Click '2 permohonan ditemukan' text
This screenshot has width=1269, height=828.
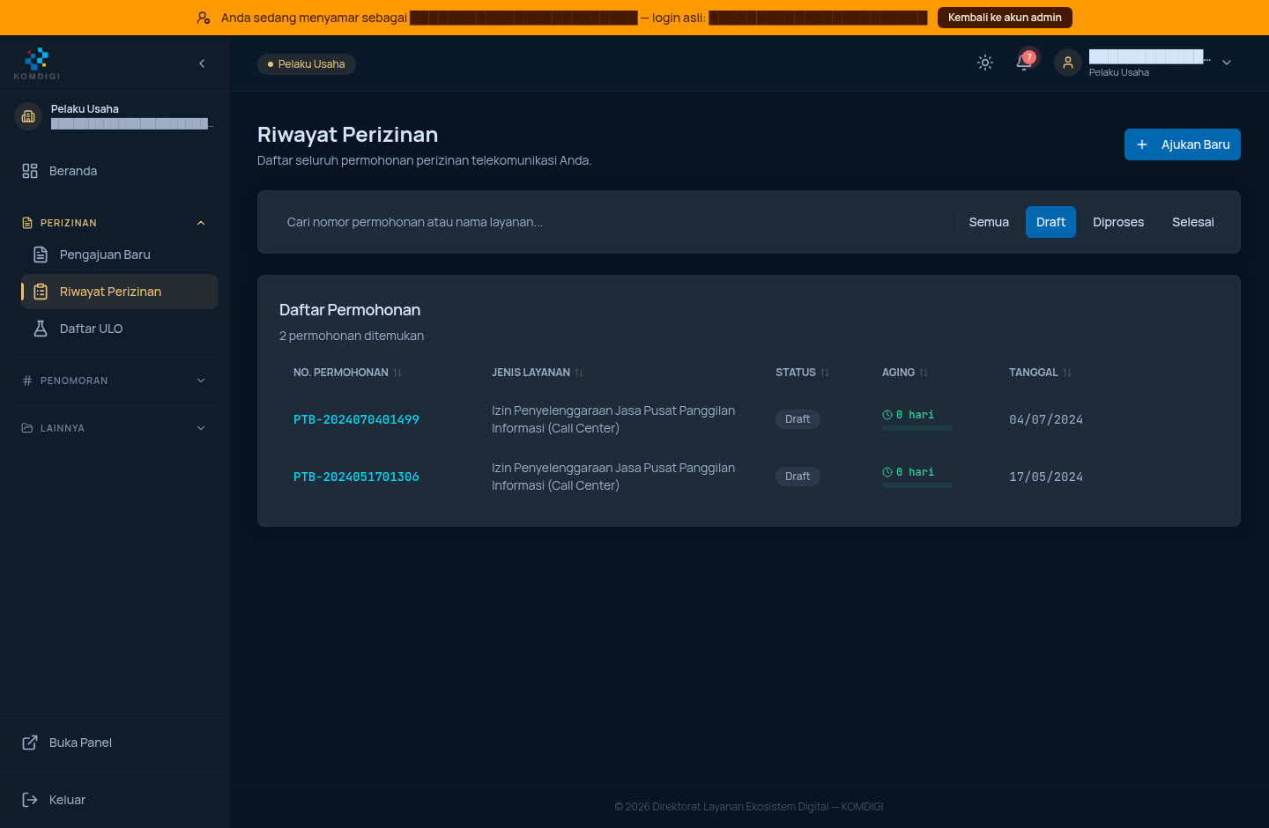352,336
